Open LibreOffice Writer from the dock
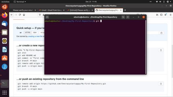Viewport: 173px width, 97px height. point(5,50)
